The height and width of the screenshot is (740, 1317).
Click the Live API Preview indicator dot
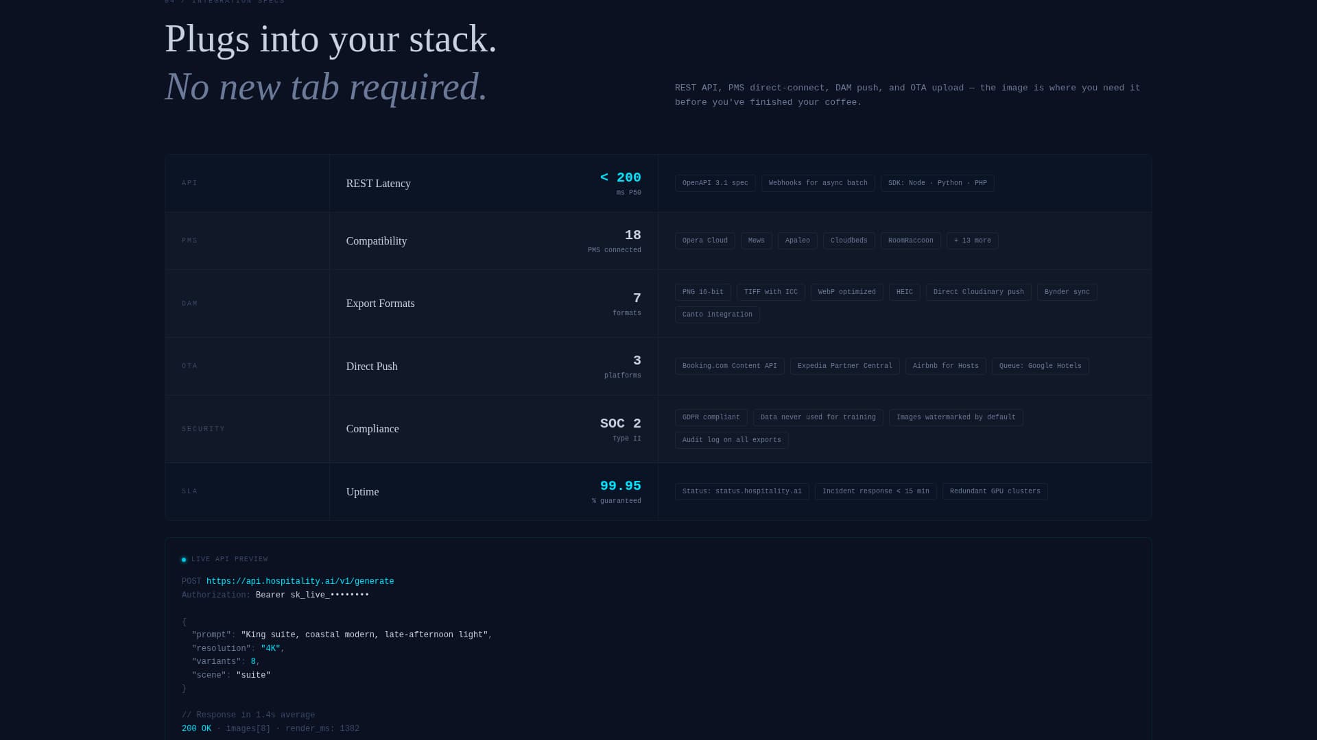point(184,560)
